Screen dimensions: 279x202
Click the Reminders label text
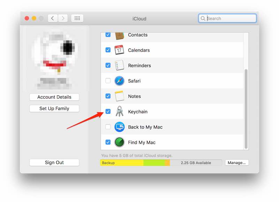[139, 66]
